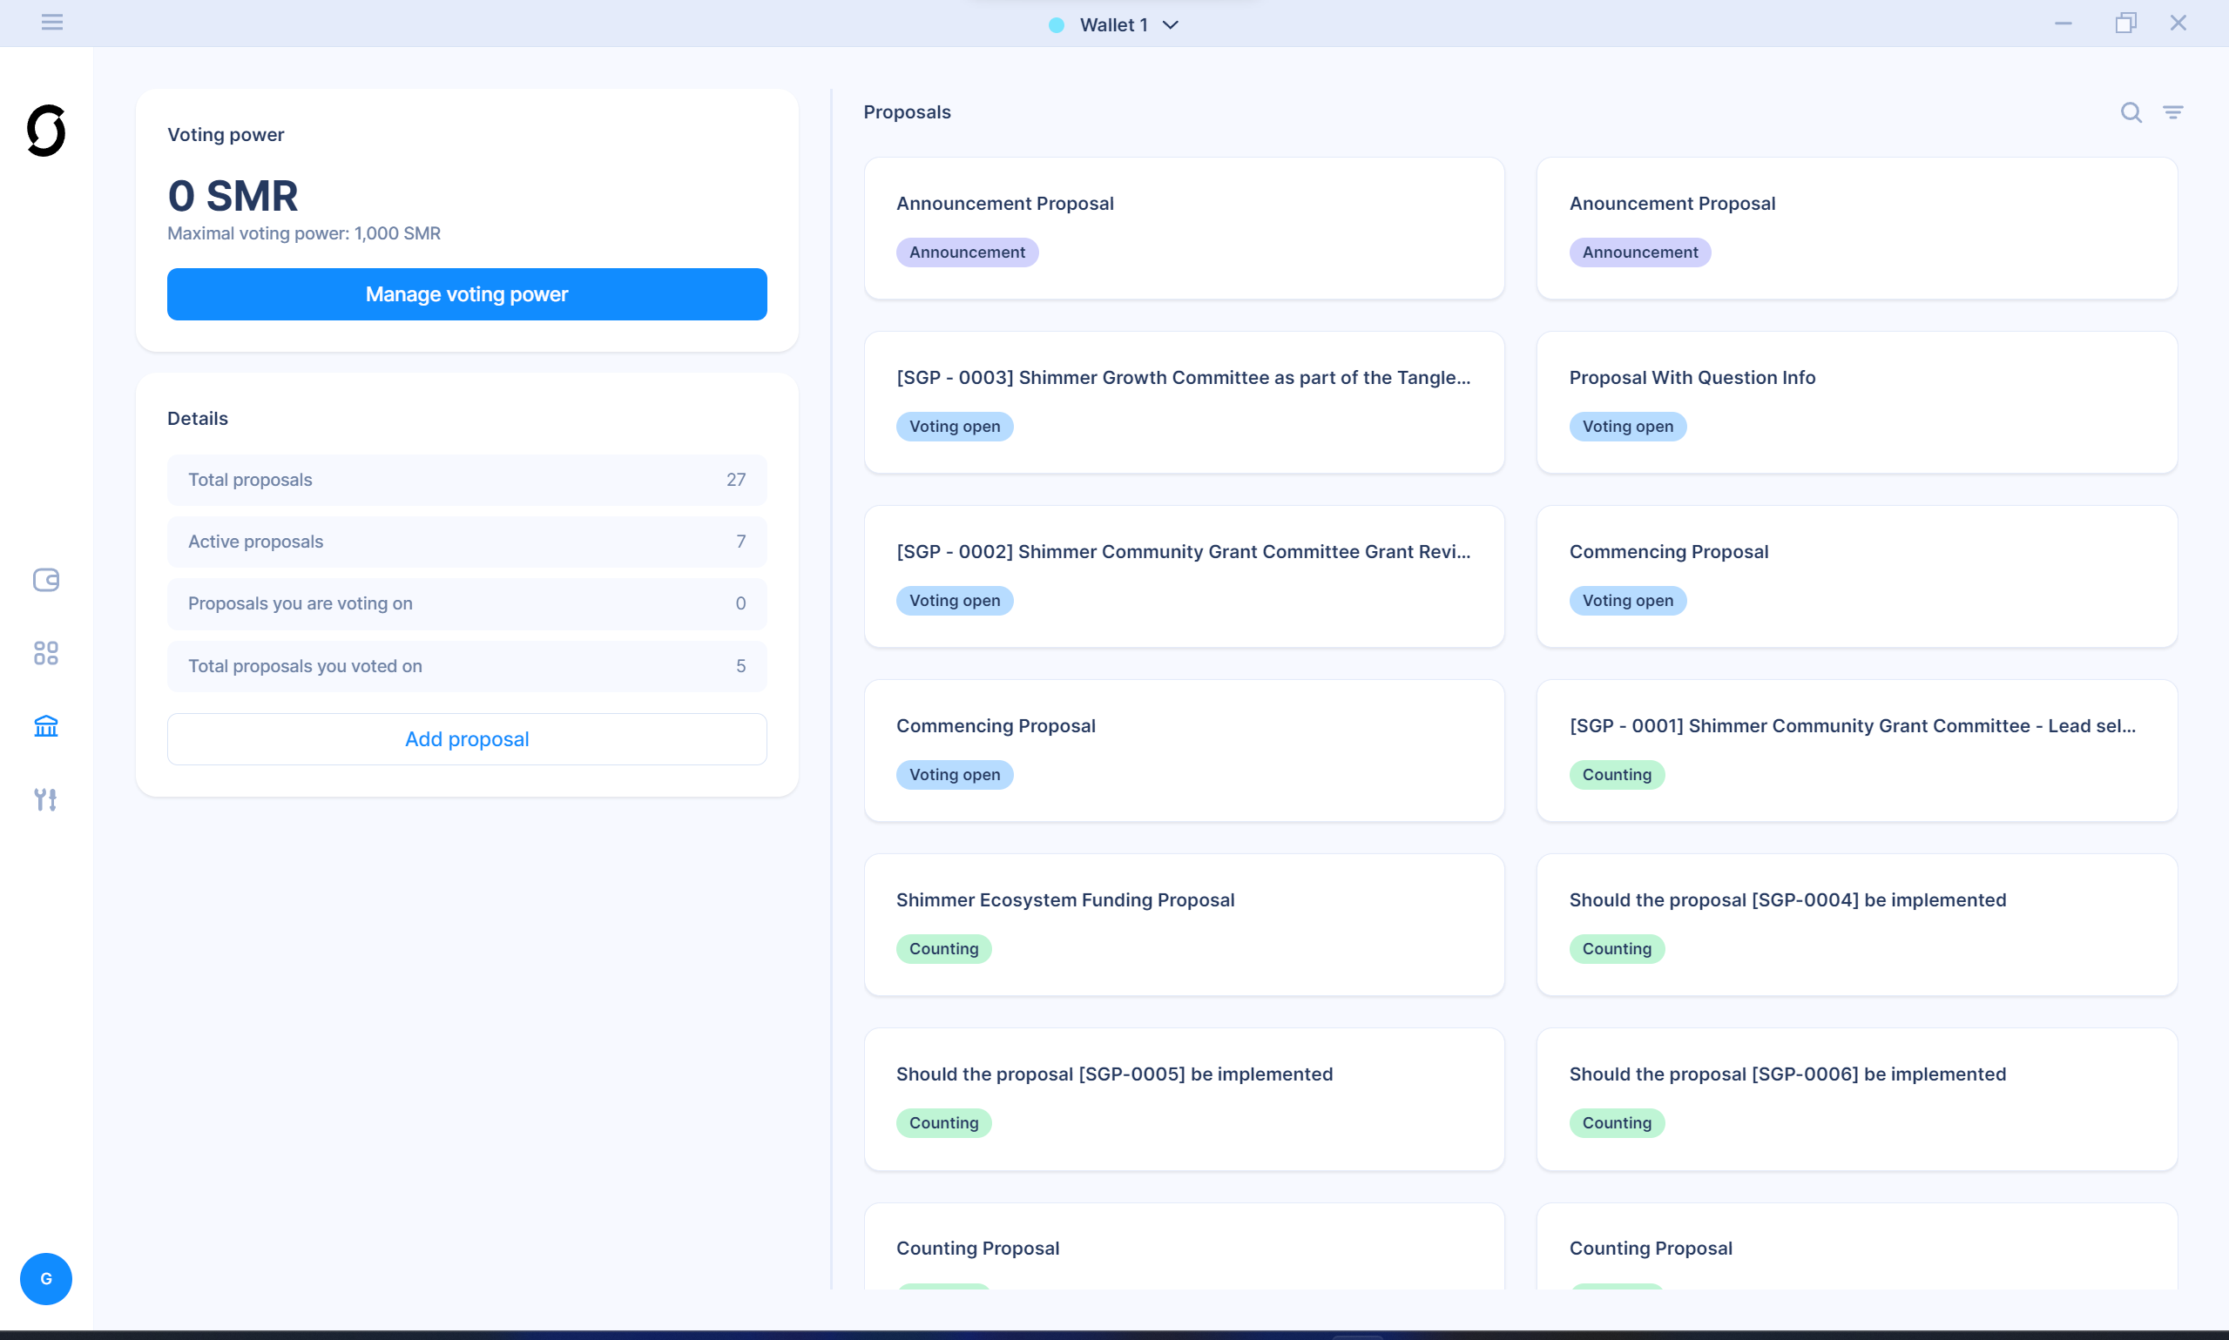Open the search icon above the proposals list

coord(2131,112)
